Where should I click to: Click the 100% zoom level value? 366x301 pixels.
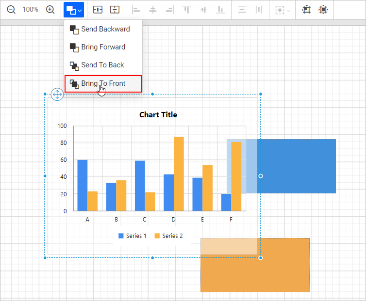point(30,10)
